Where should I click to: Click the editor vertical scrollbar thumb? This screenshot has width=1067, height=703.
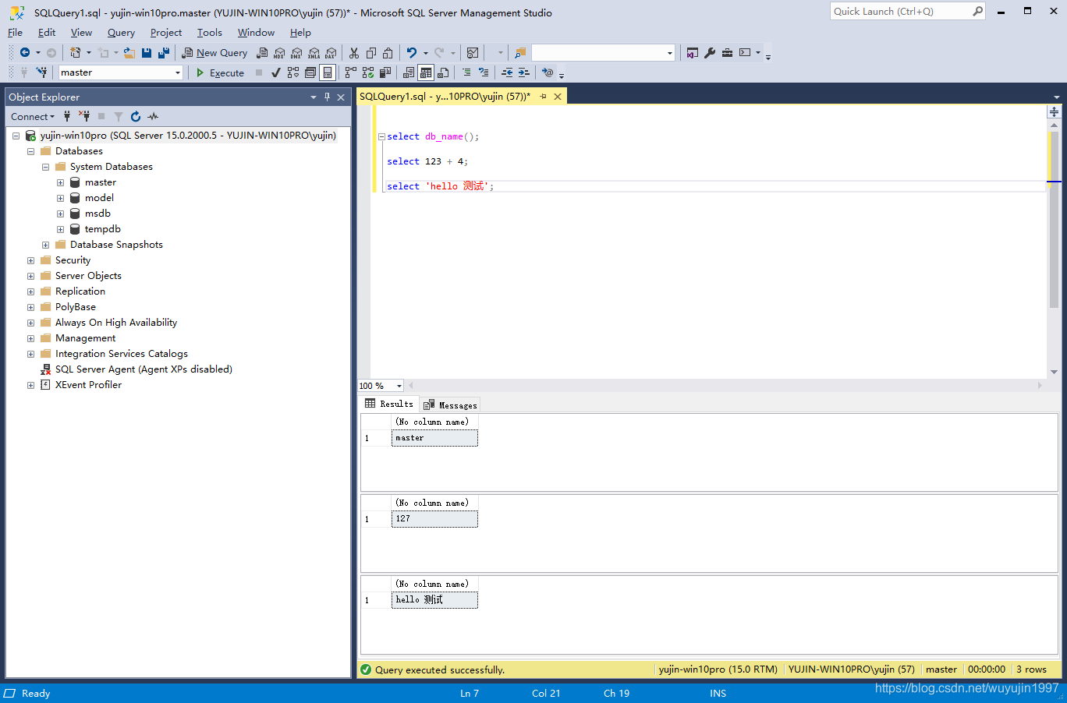pyautogui.click(x=1054, y=220)
